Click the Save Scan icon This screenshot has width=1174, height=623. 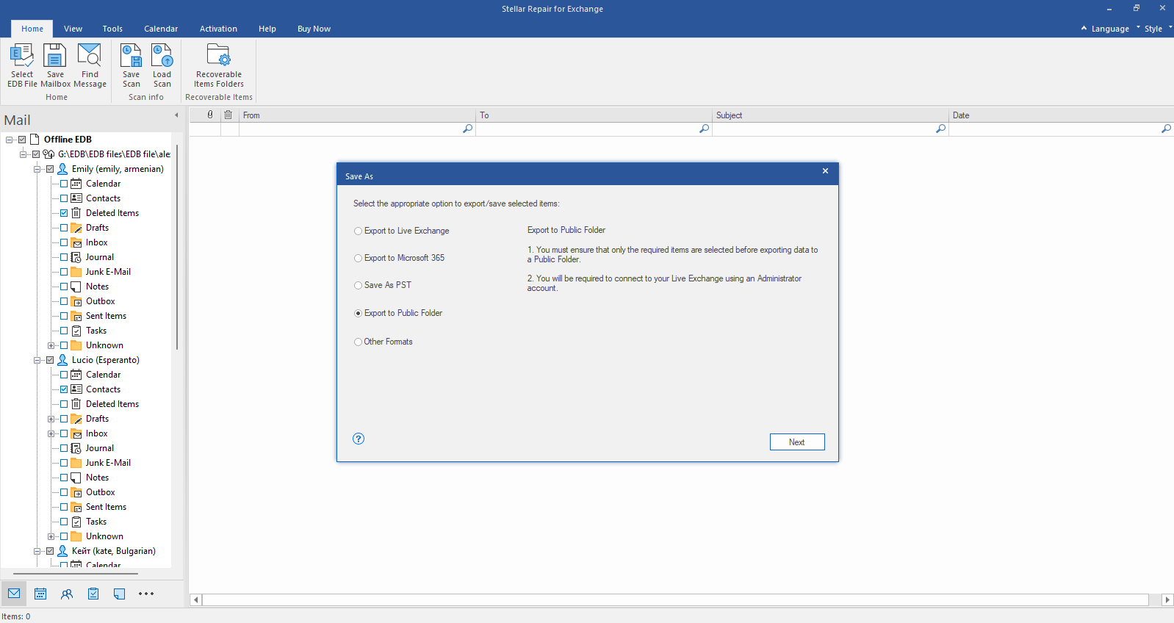[131, 65]
